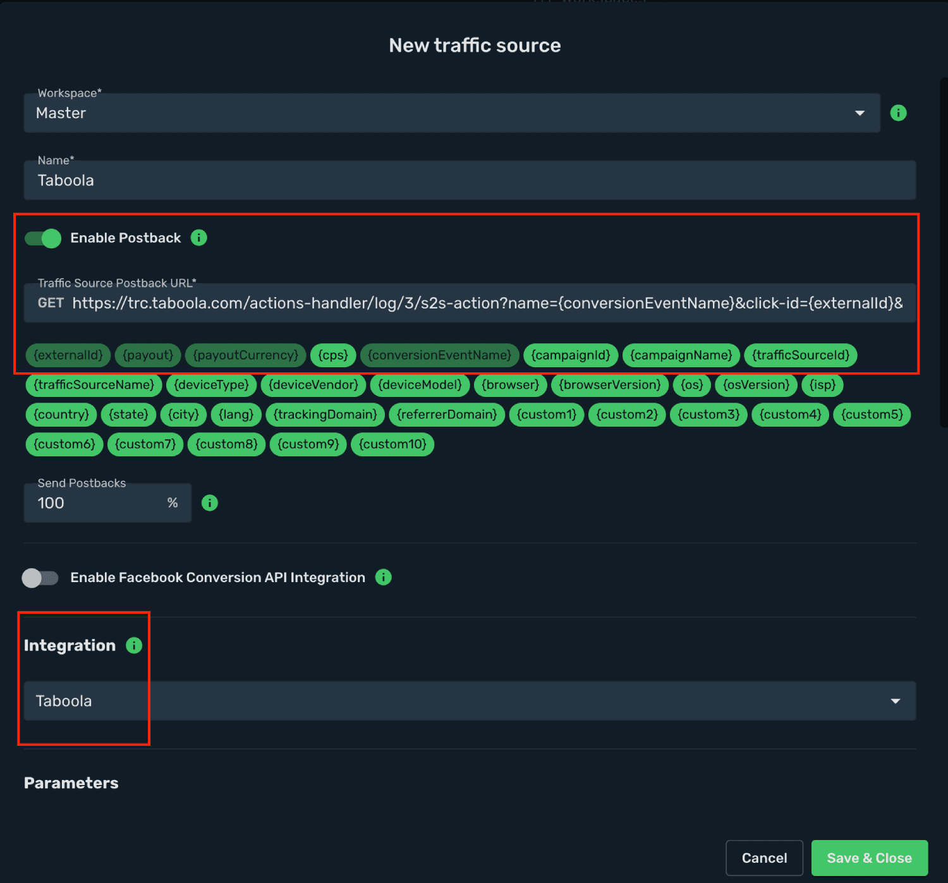Click the Send Postbacks percentage field
The height and width of the screenshot is (883, 948).
coord(107,502)
